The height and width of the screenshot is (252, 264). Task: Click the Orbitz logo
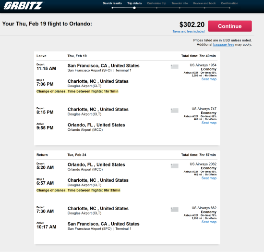pos(24,6)
